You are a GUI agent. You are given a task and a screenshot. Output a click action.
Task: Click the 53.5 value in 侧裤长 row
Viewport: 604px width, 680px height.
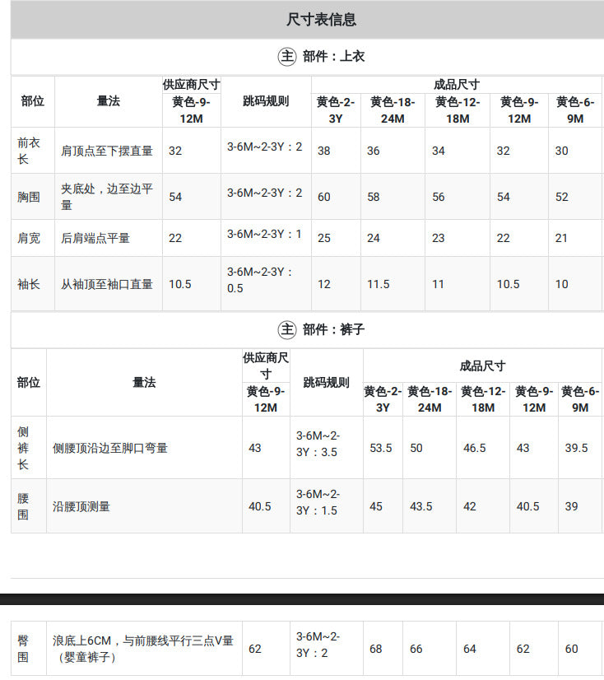pos(381,448)
